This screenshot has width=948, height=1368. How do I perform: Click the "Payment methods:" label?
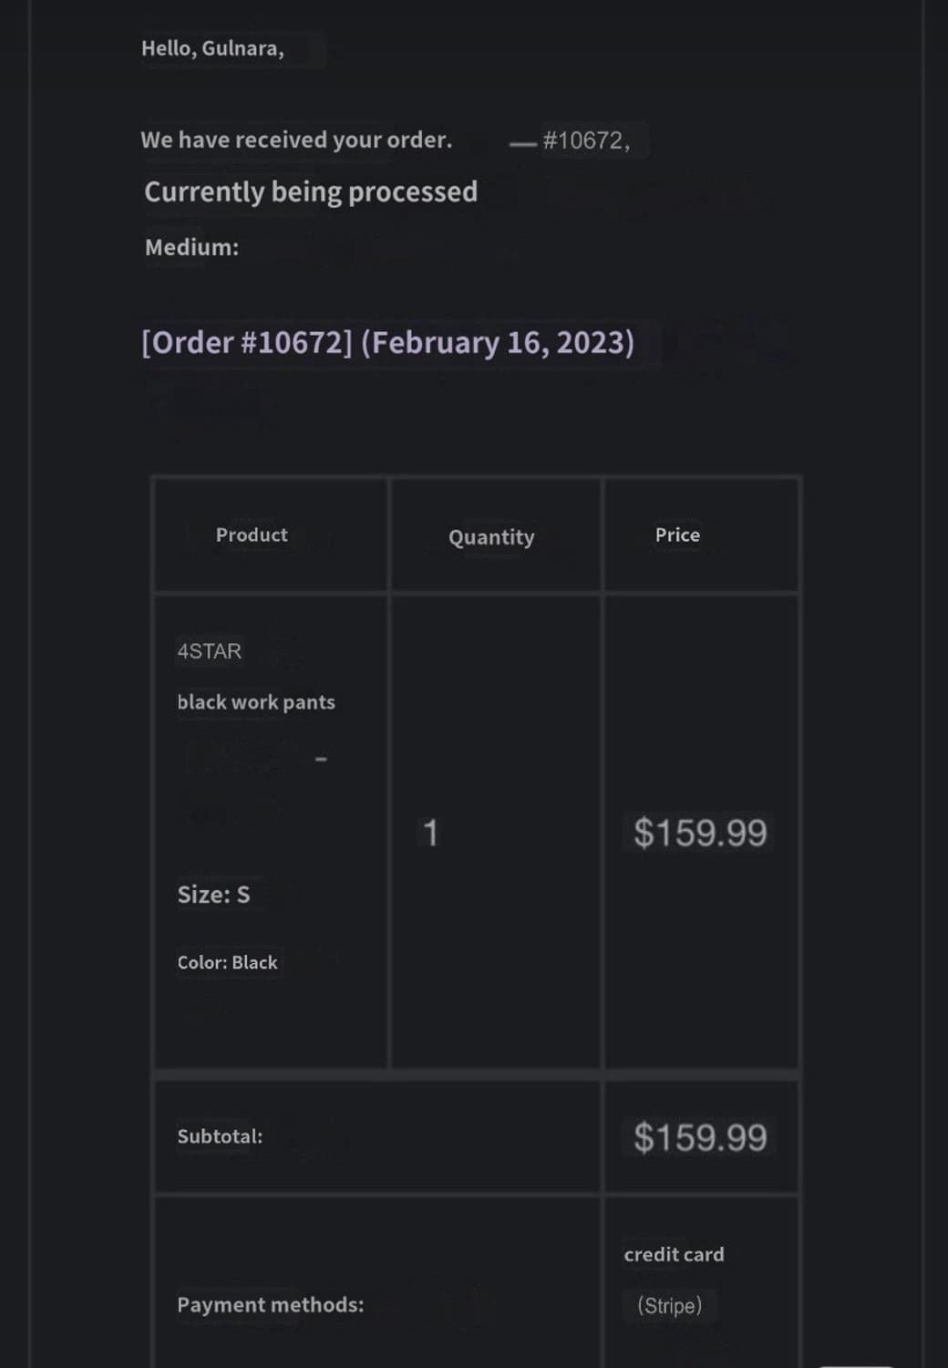pyautogui.click(x=270, y=1305)
